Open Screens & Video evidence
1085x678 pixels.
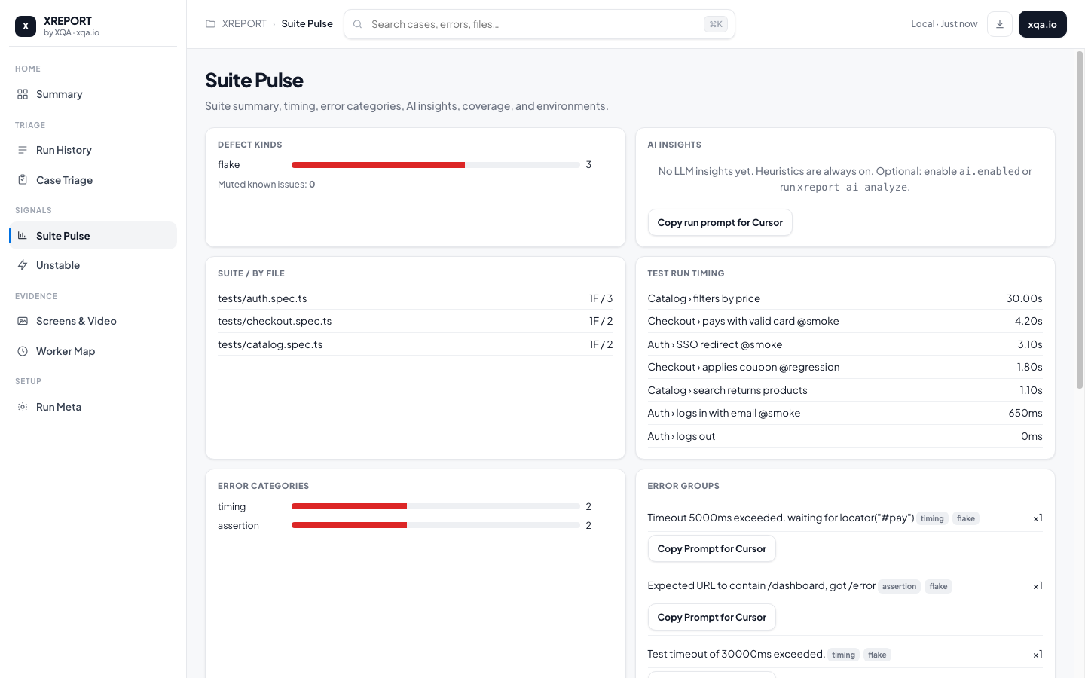[93, 321]
